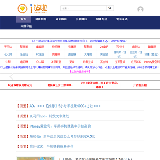Open the 聚聚玩 link
The image size is (160, 160).
pos(88,47)
